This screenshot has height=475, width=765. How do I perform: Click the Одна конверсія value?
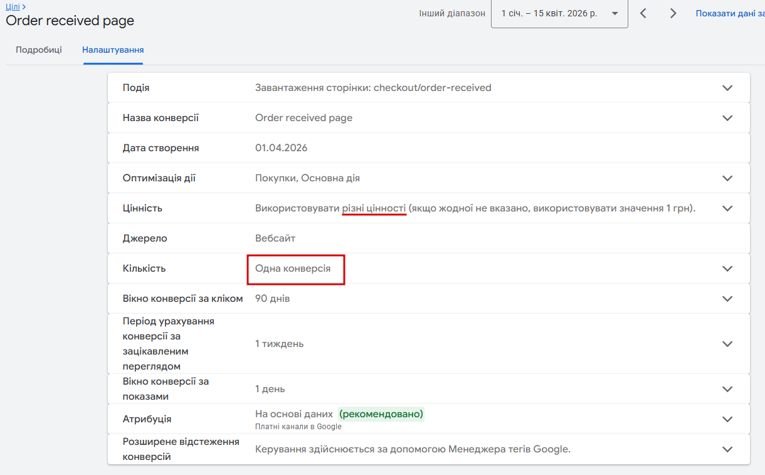tap(293, 269)
